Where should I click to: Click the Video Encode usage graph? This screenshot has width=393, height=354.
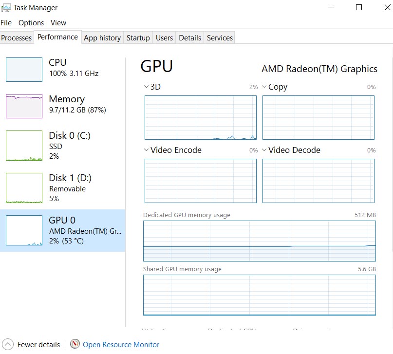coord(201,181)
